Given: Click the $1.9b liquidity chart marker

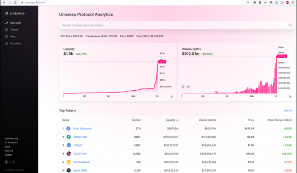Looking at the screenshot, I should (x=162, y=62).
